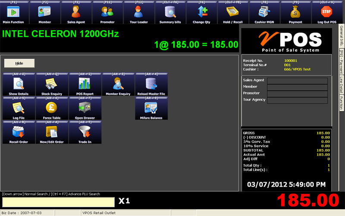Select the Sales Agent icon
The image size is (345, 216).
coord(76,13)
